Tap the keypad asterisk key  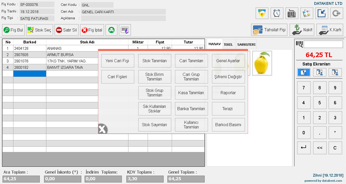pyautogui.click(x=335, y=133)
